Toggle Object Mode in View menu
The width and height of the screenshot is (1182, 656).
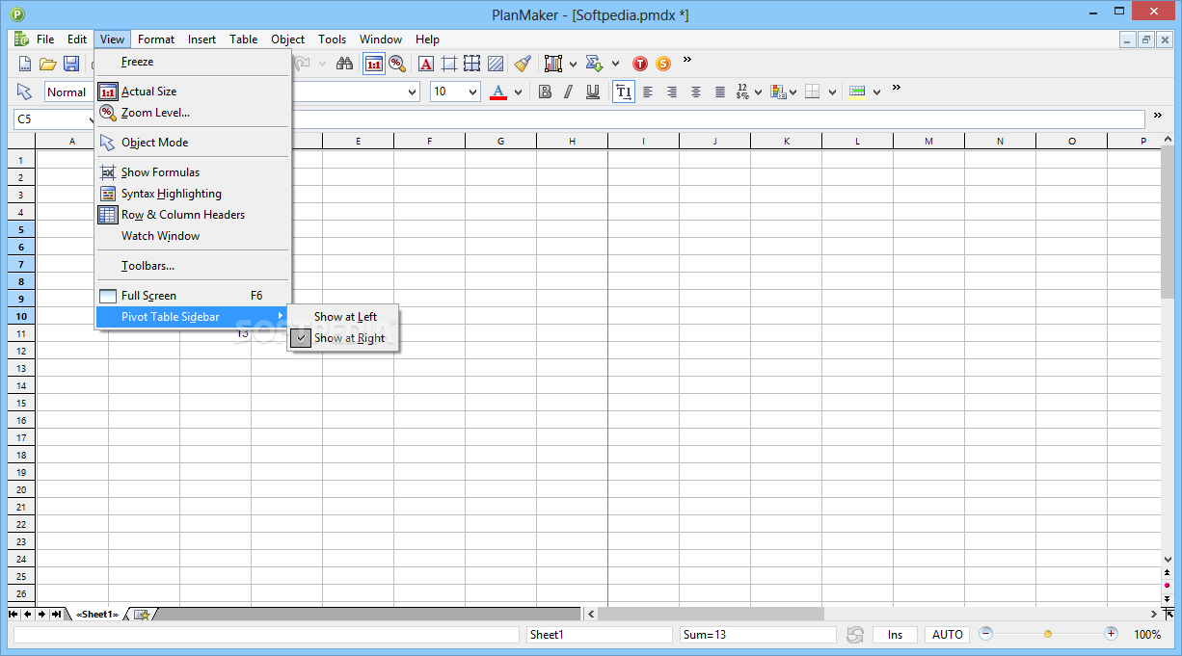[193, 143]
